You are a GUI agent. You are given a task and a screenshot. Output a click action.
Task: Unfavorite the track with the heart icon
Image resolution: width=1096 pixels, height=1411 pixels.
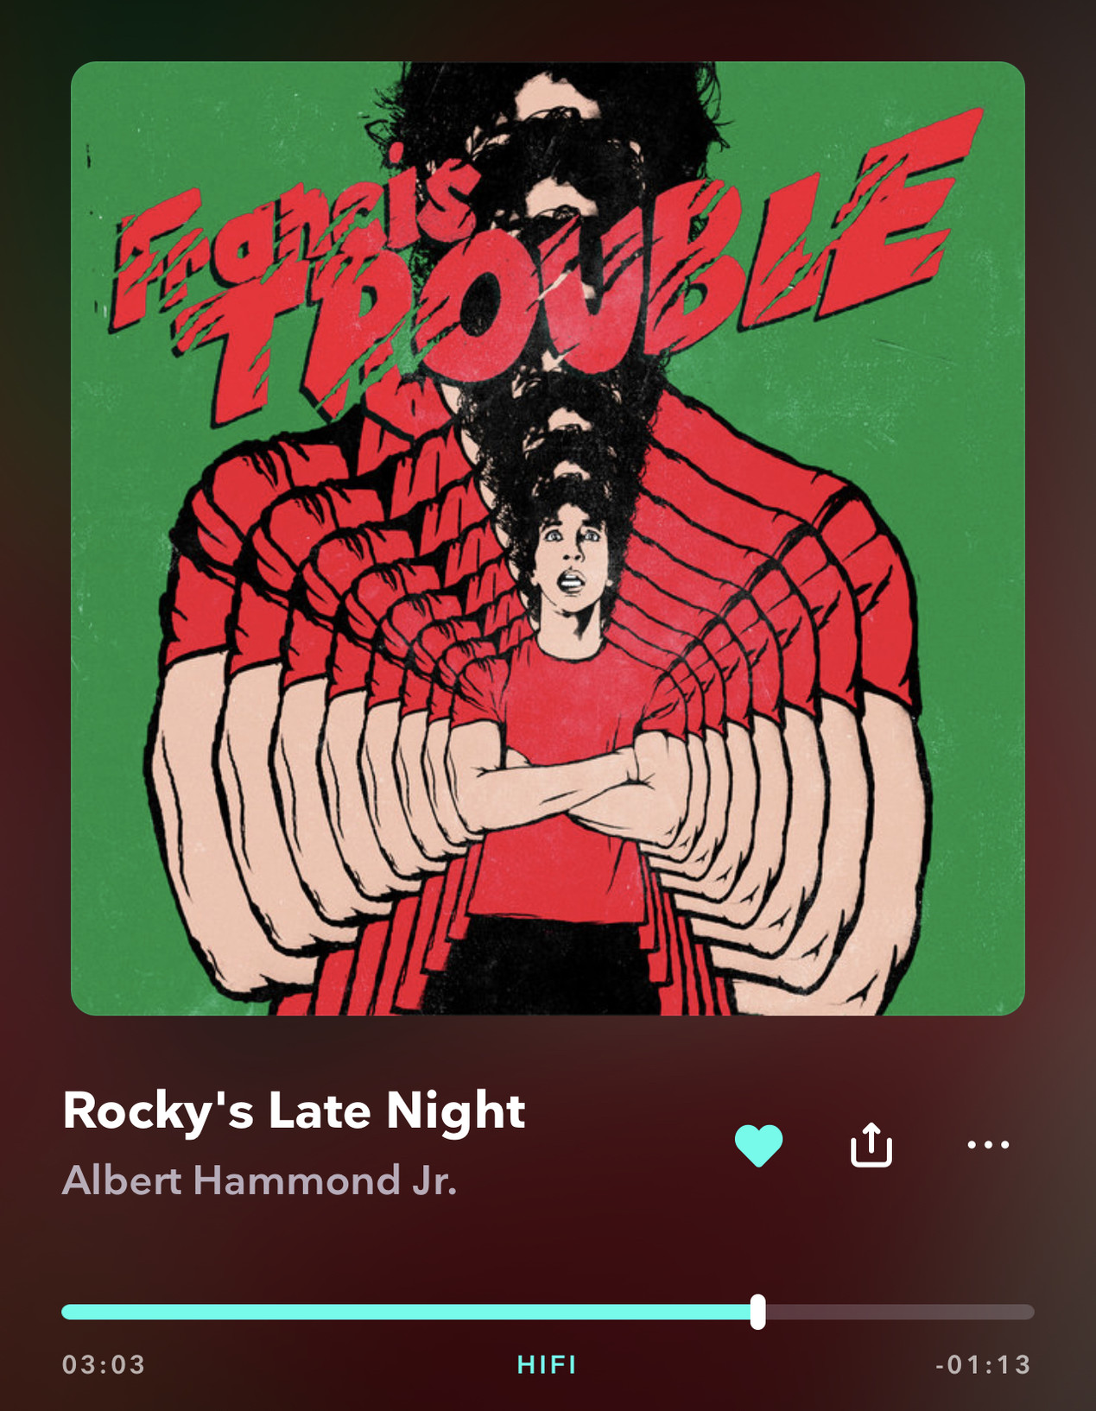tap(758, 1145)
